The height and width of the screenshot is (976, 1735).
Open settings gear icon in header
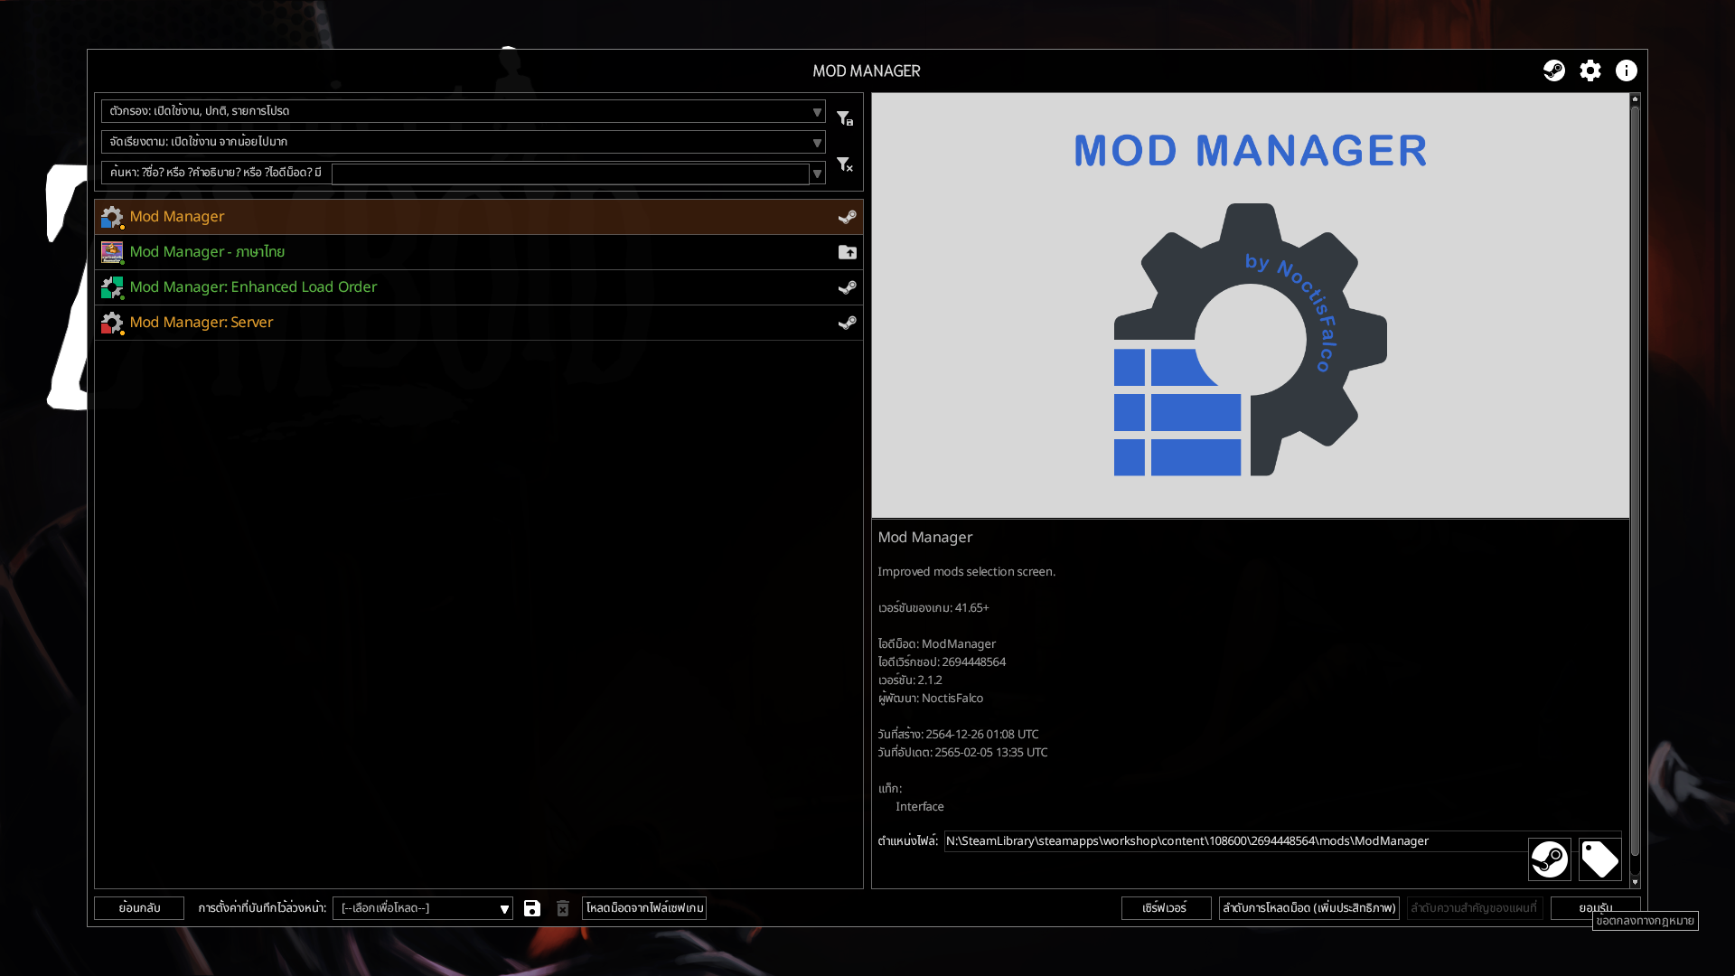click(1590, 70)
